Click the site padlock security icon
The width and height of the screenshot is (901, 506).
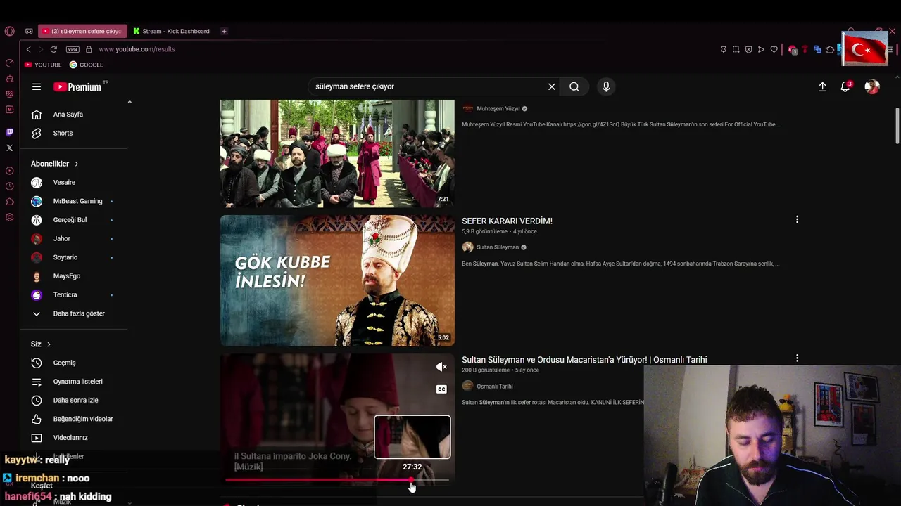click(89, 49)
